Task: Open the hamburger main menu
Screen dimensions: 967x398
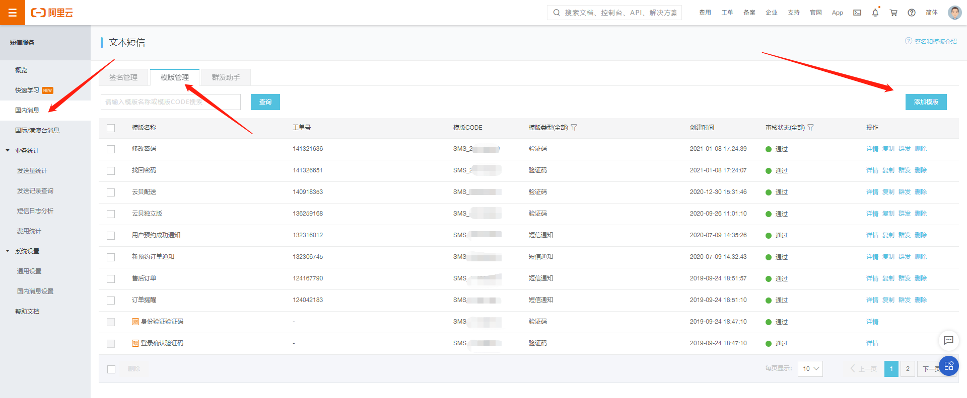Action: [13, 13]
